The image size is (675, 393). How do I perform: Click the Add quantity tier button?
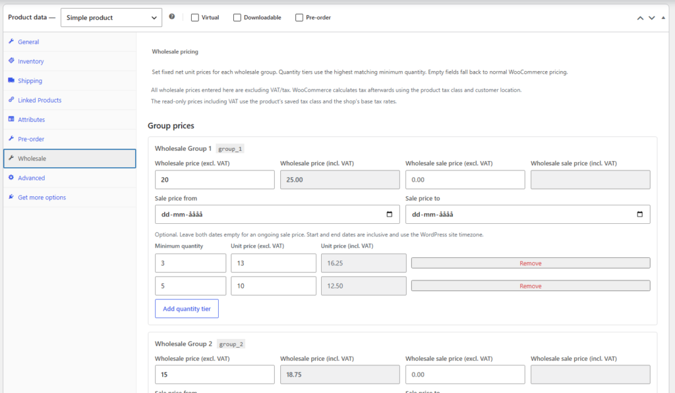[x=187, y=309]
